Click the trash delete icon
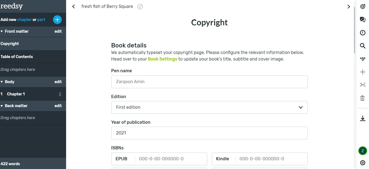The width and height of the screenshot is (369, 169). (362, 98)
